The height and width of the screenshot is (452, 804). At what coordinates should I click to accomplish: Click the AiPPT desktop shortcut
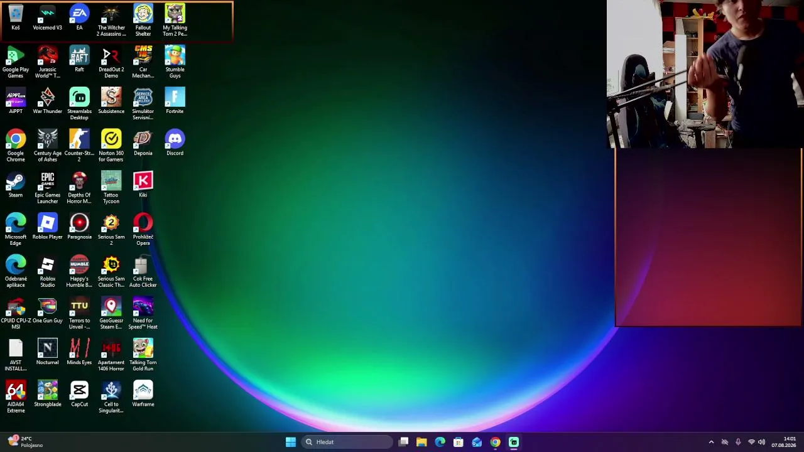click(16, 101)
